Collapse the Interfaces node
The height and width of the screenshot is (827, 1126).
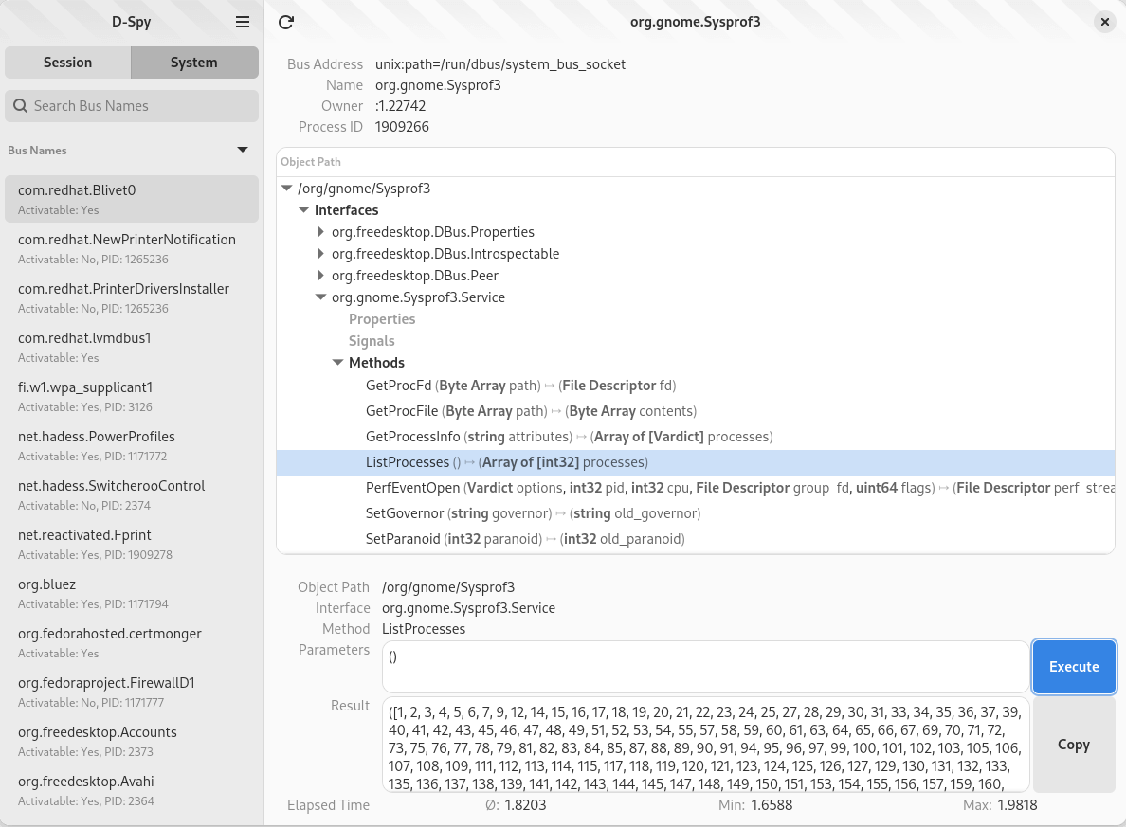click(303, 210)
